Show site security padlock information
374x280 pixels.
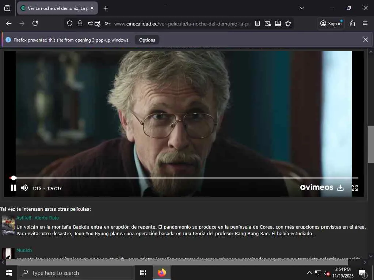[x=80, y=23]
